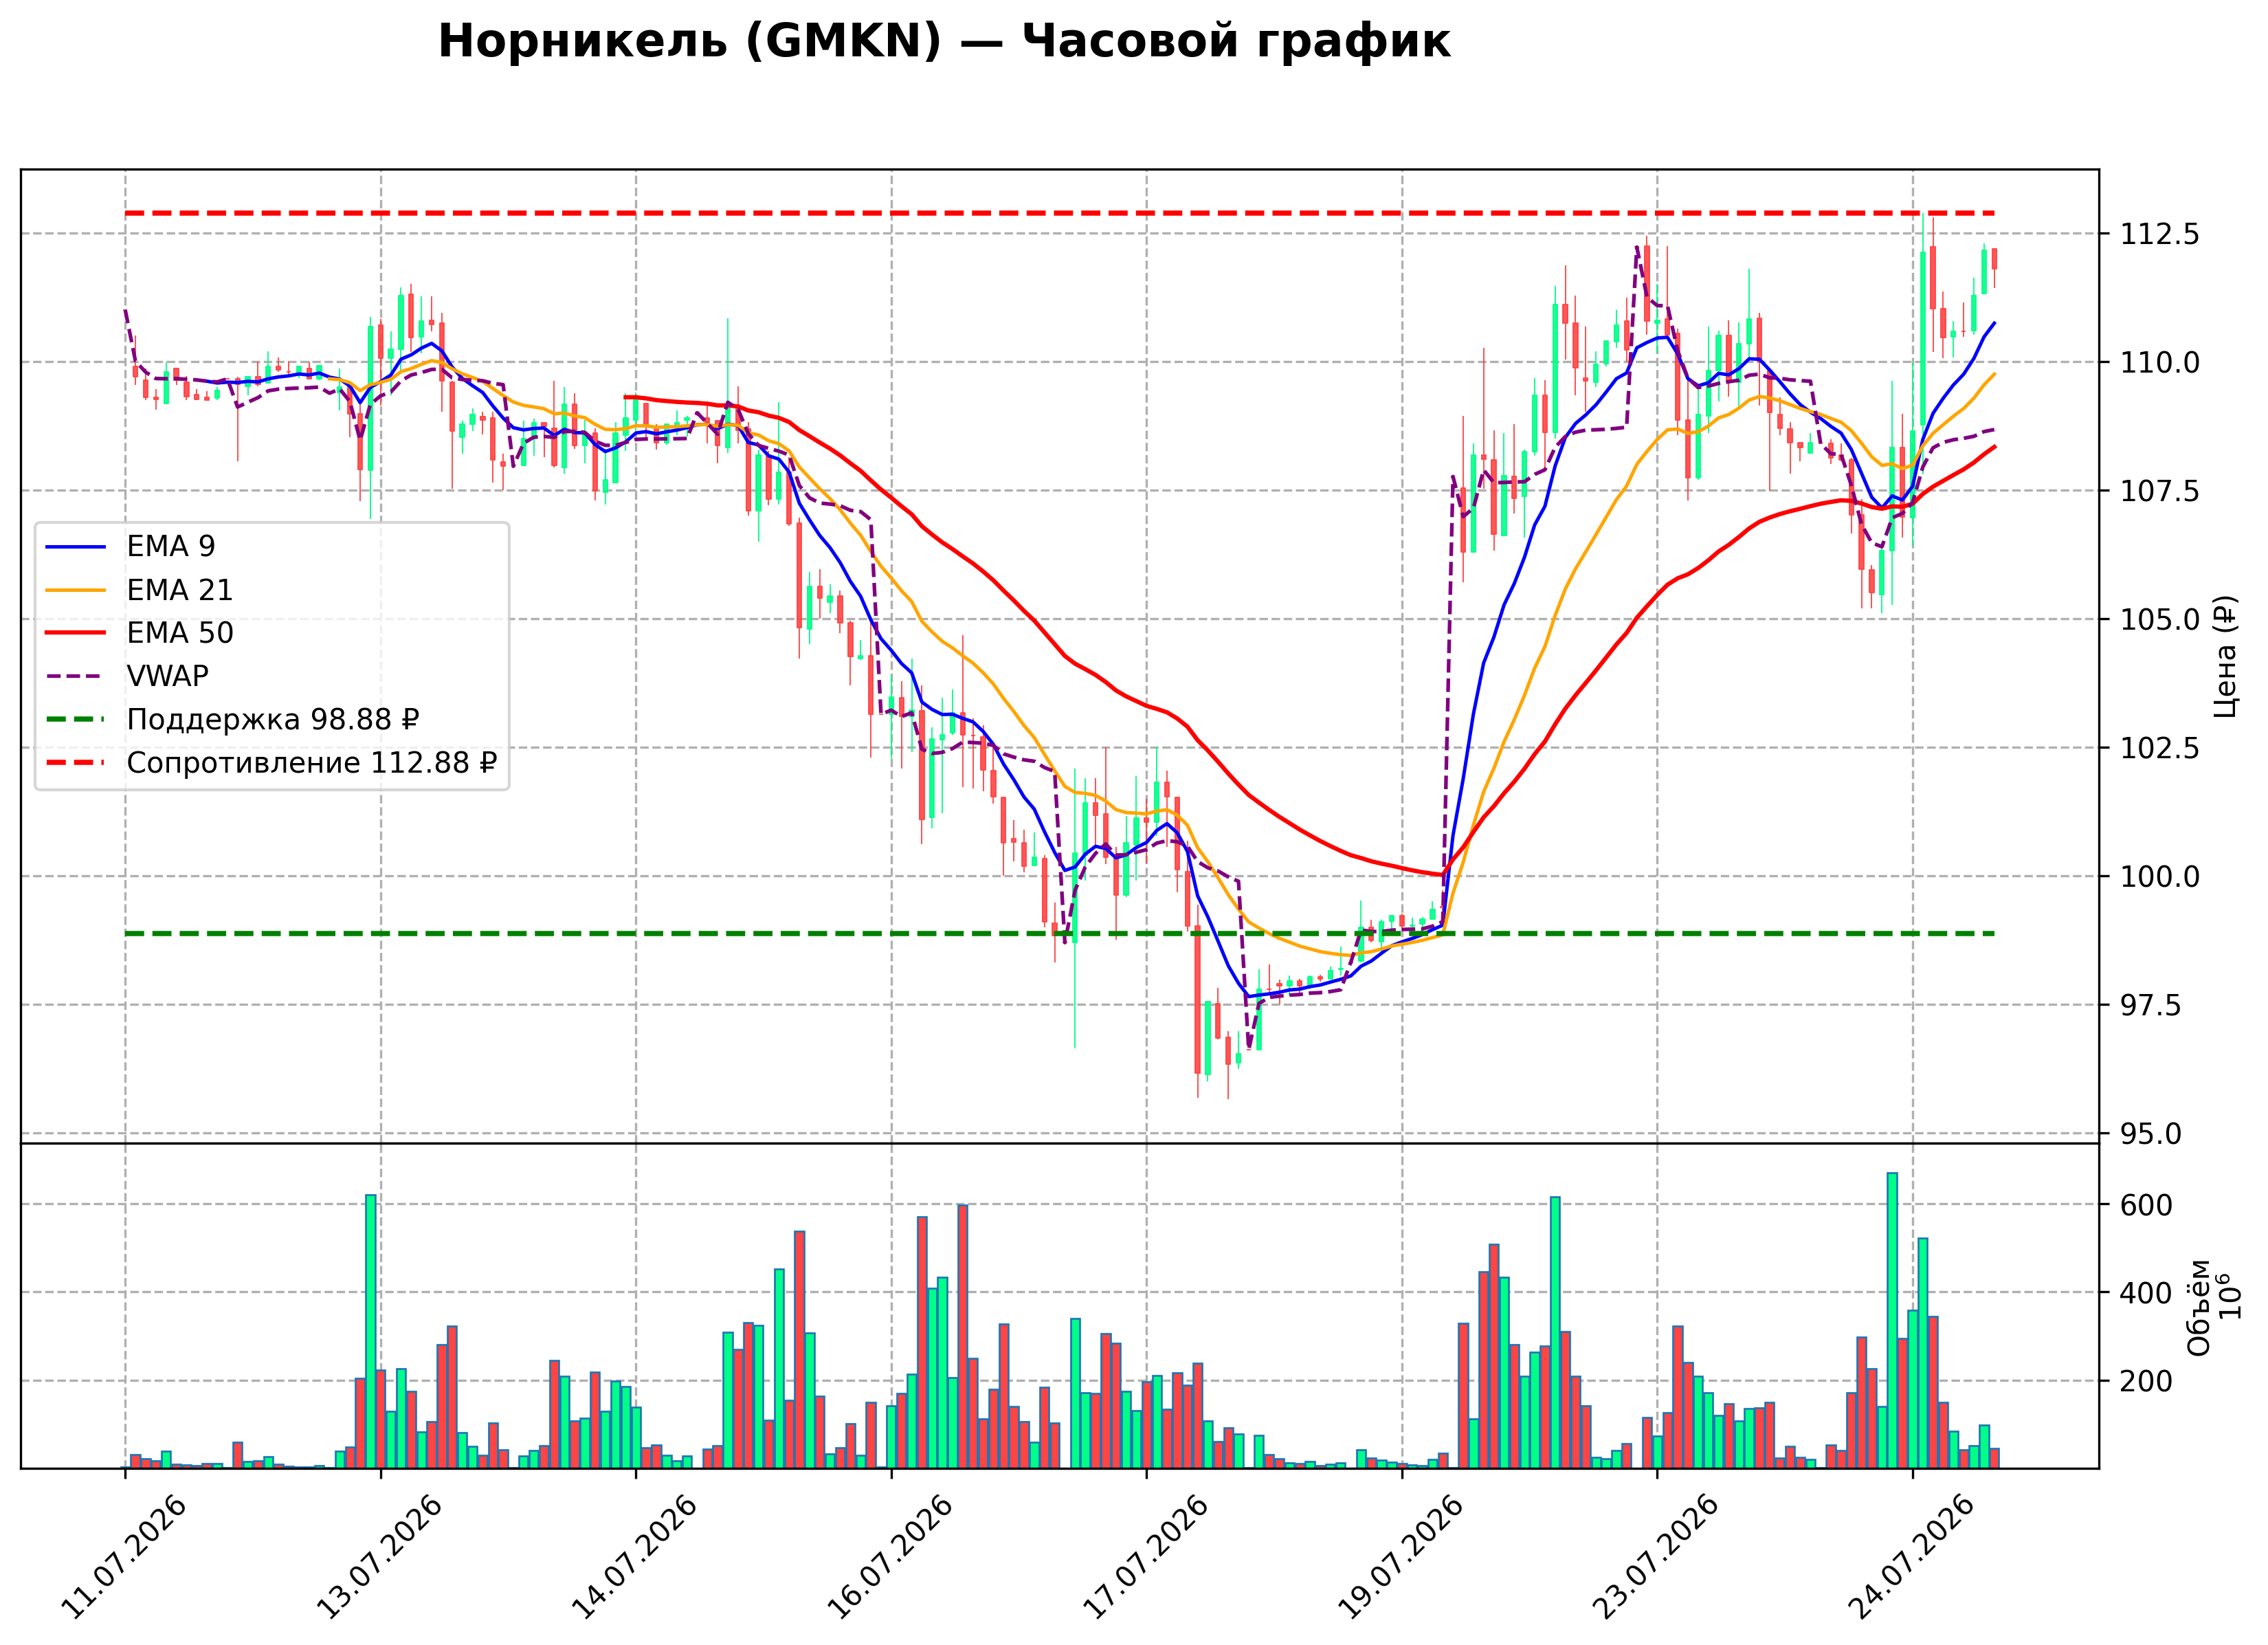The image size is (2268, 1645).
Task: Click the 100.0 price axis label
Action: click(2160, 877)
